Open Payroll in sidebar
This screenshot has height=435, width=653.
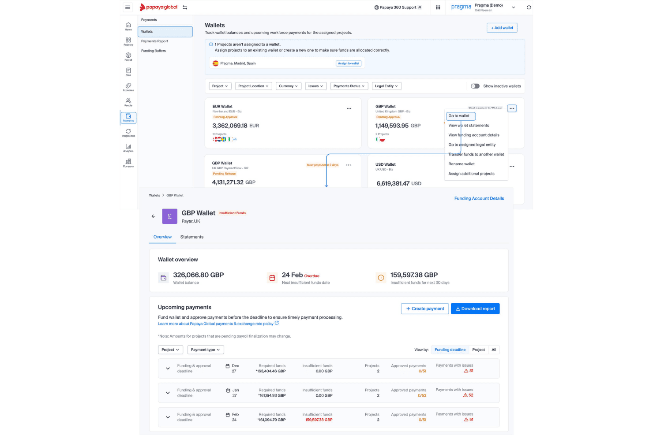click(x=128, y=57)
